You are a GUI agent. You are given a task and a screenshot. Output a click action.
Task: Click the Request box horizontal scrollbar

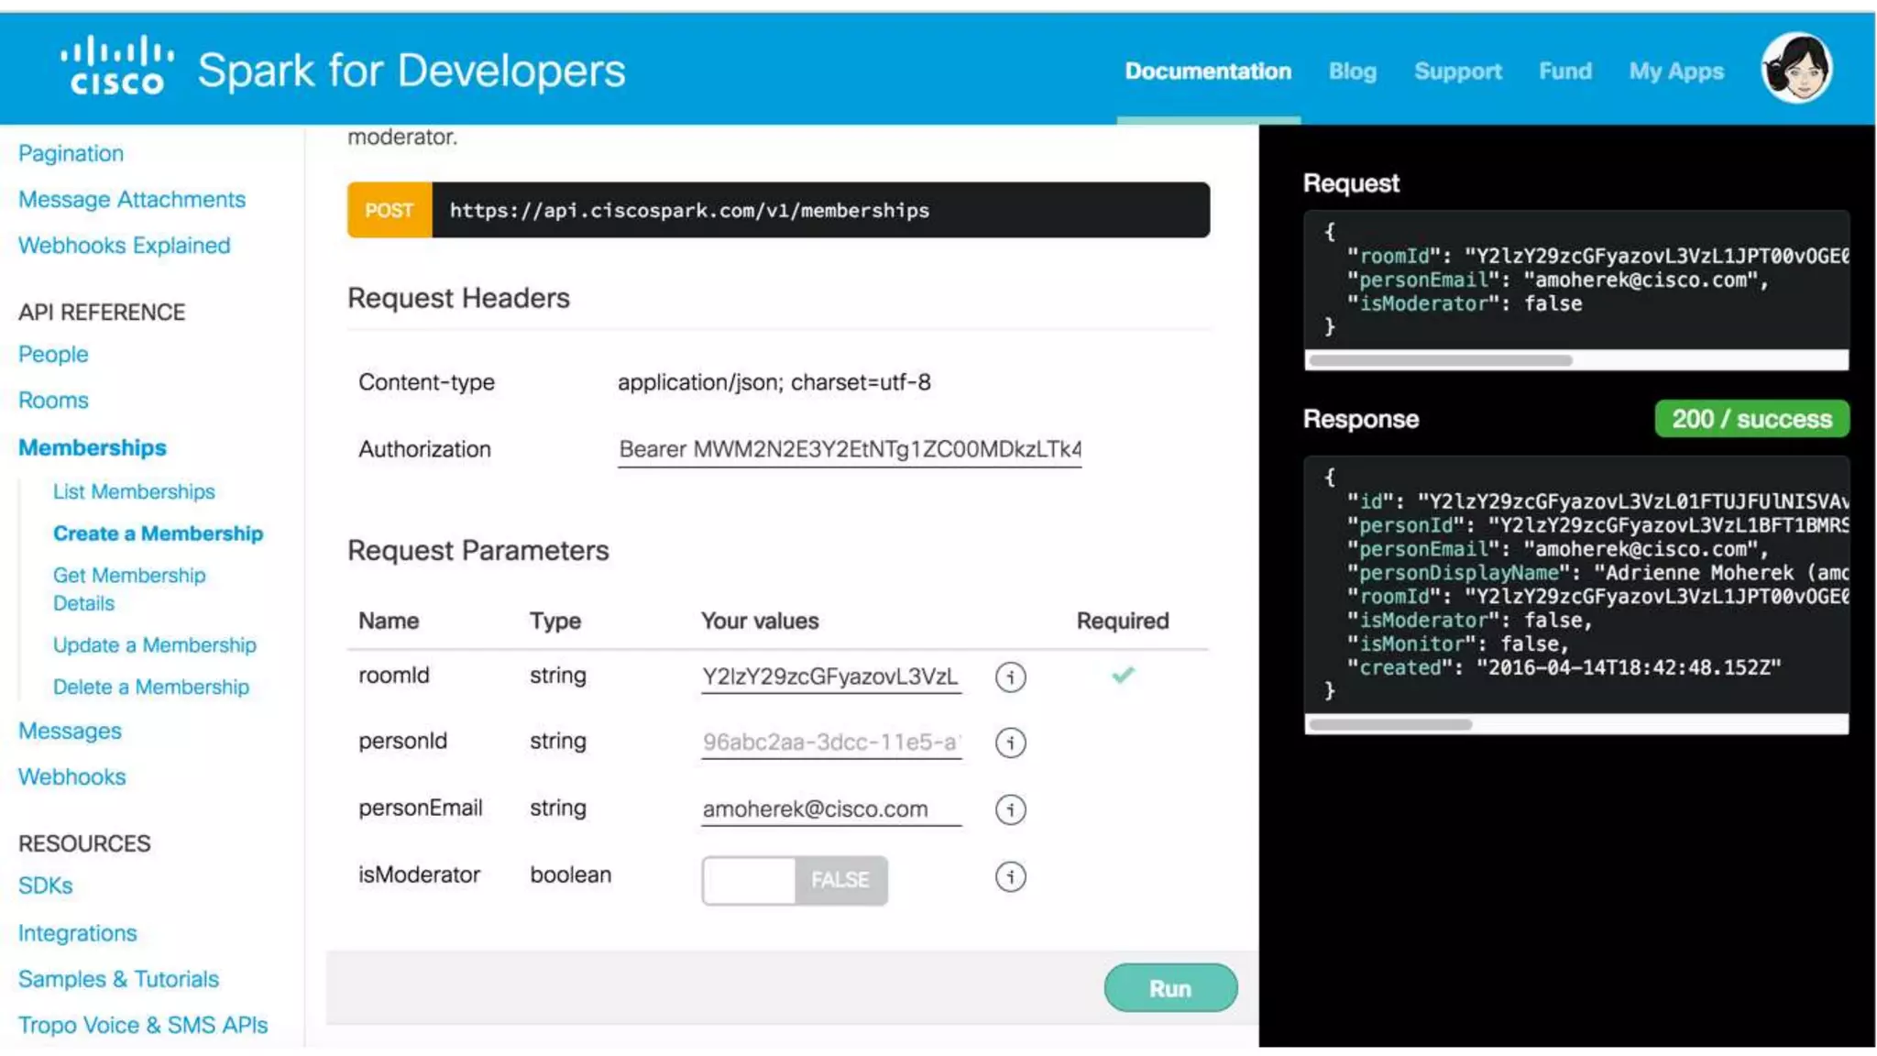[1440, 360]
